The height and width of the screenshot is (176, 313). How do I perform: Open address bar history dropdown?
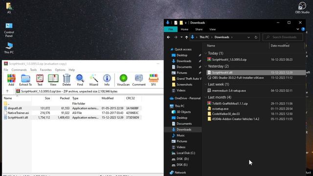pyautogui.click(x=248, y=37)
